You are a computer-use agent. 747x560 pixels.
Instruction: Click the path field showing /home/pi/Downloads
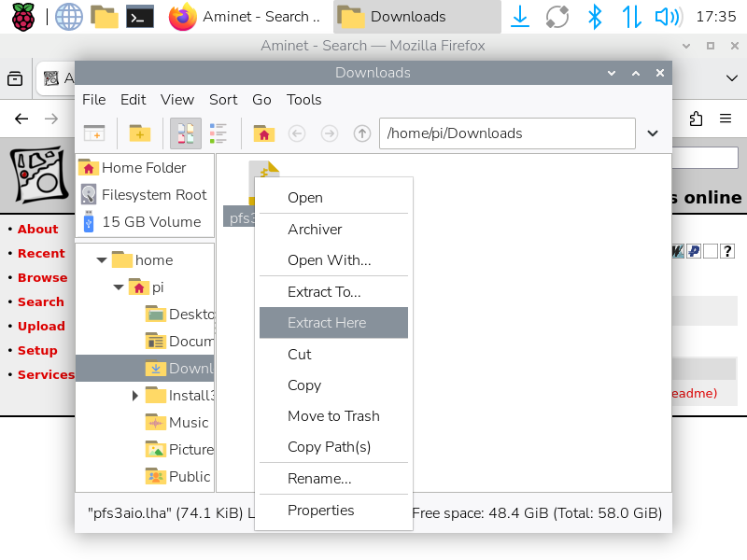(x=506, y=133)
